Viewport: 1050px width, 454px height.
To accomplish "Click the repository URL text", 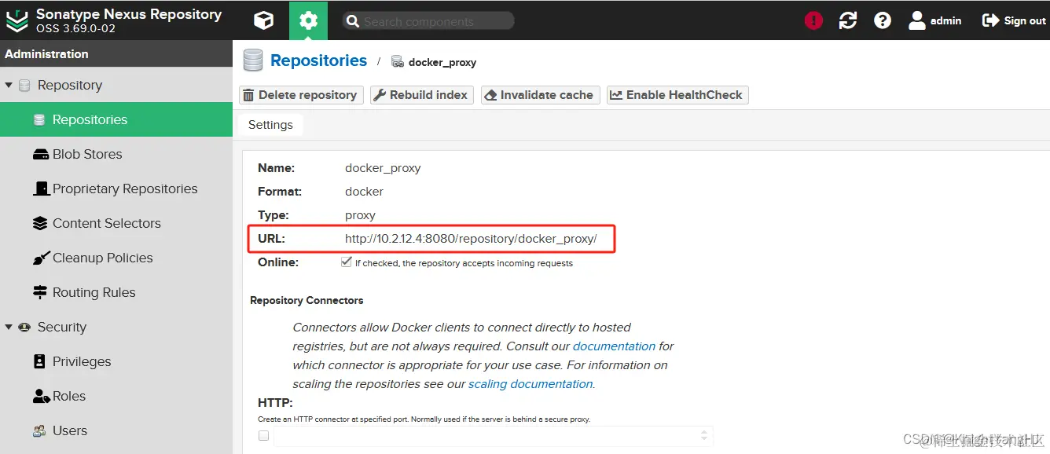I will 471,239.
